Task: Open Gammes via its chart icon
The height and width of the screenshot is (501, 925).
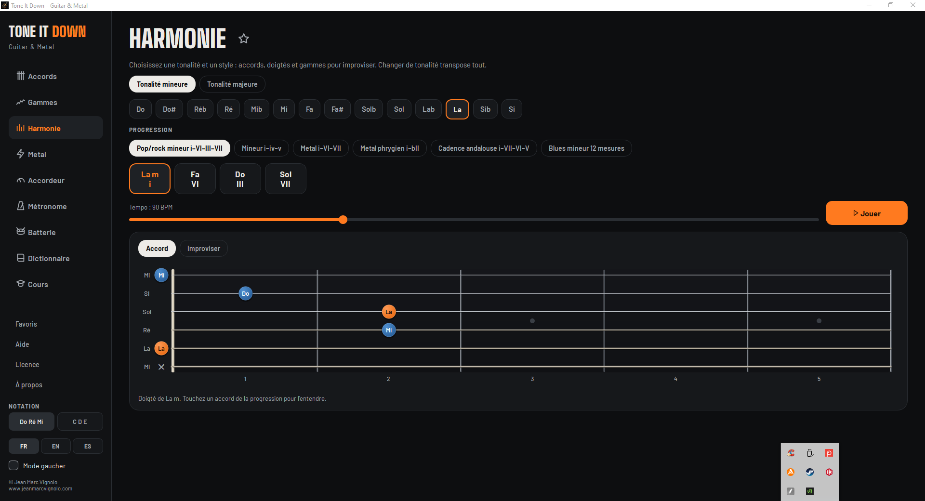Action: click(20, 102)
